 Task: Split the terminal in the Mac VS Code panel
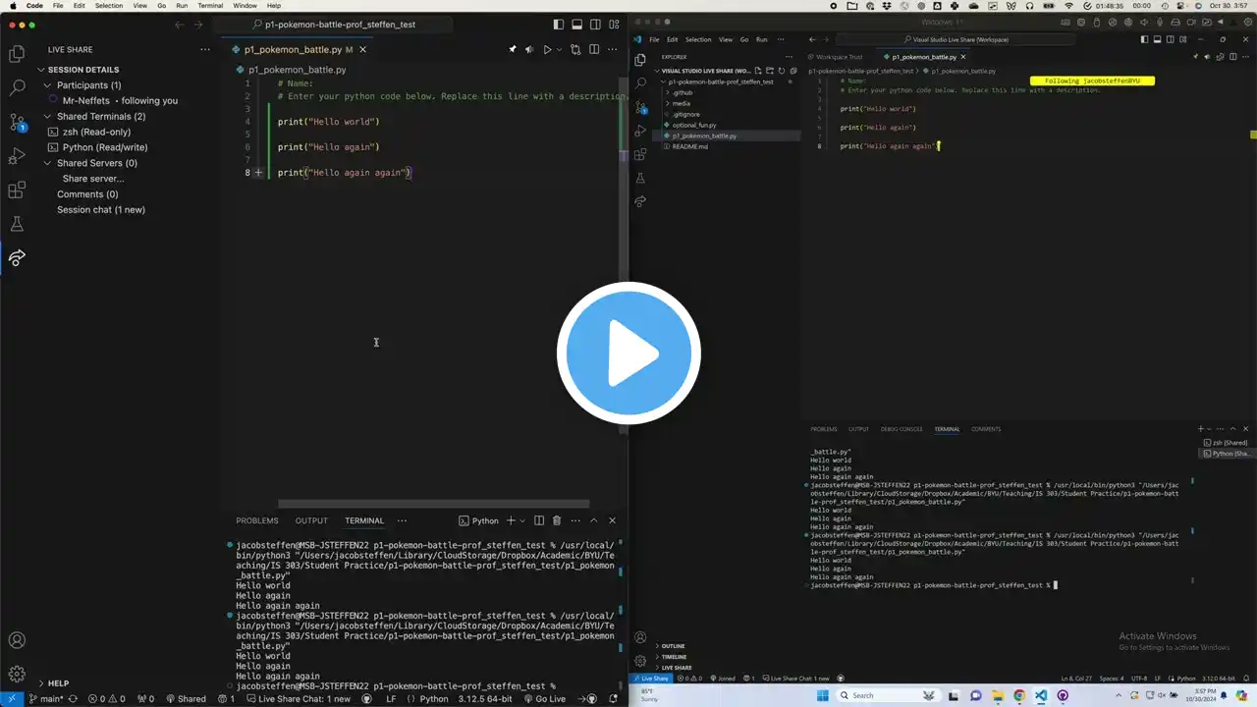(x=539, y=520)
